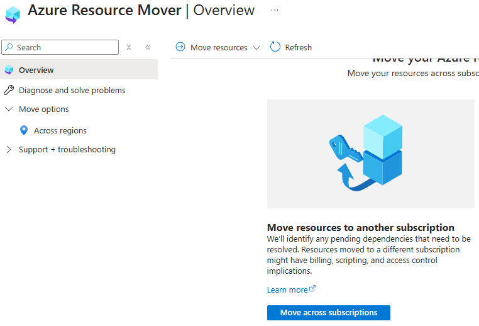The height and width of the screenshot is (326, 479).
Task: Click the Azure Resource Mover logo icon
Action: pos(13,14)
